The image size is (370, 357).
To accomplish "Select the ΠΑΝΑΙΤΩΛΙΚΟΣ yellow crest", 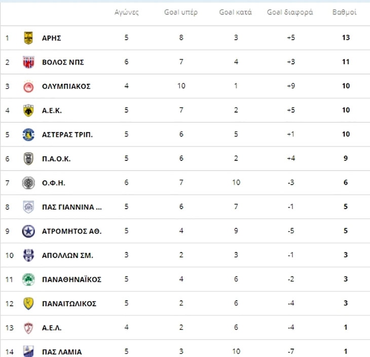I will (x=28, y=304).
